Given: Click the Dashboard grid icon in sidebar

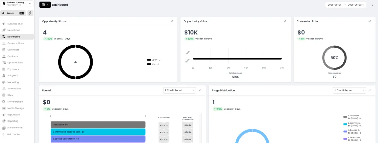Looking at the screenshot, I should pyautogui.click(x=4, y=37).
